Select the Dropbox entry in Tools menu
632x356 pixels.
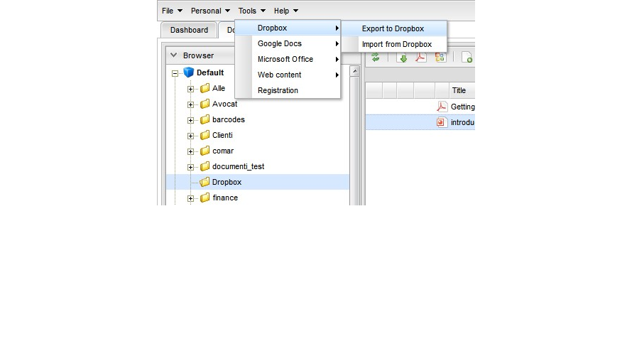click(x=288, y=28)
